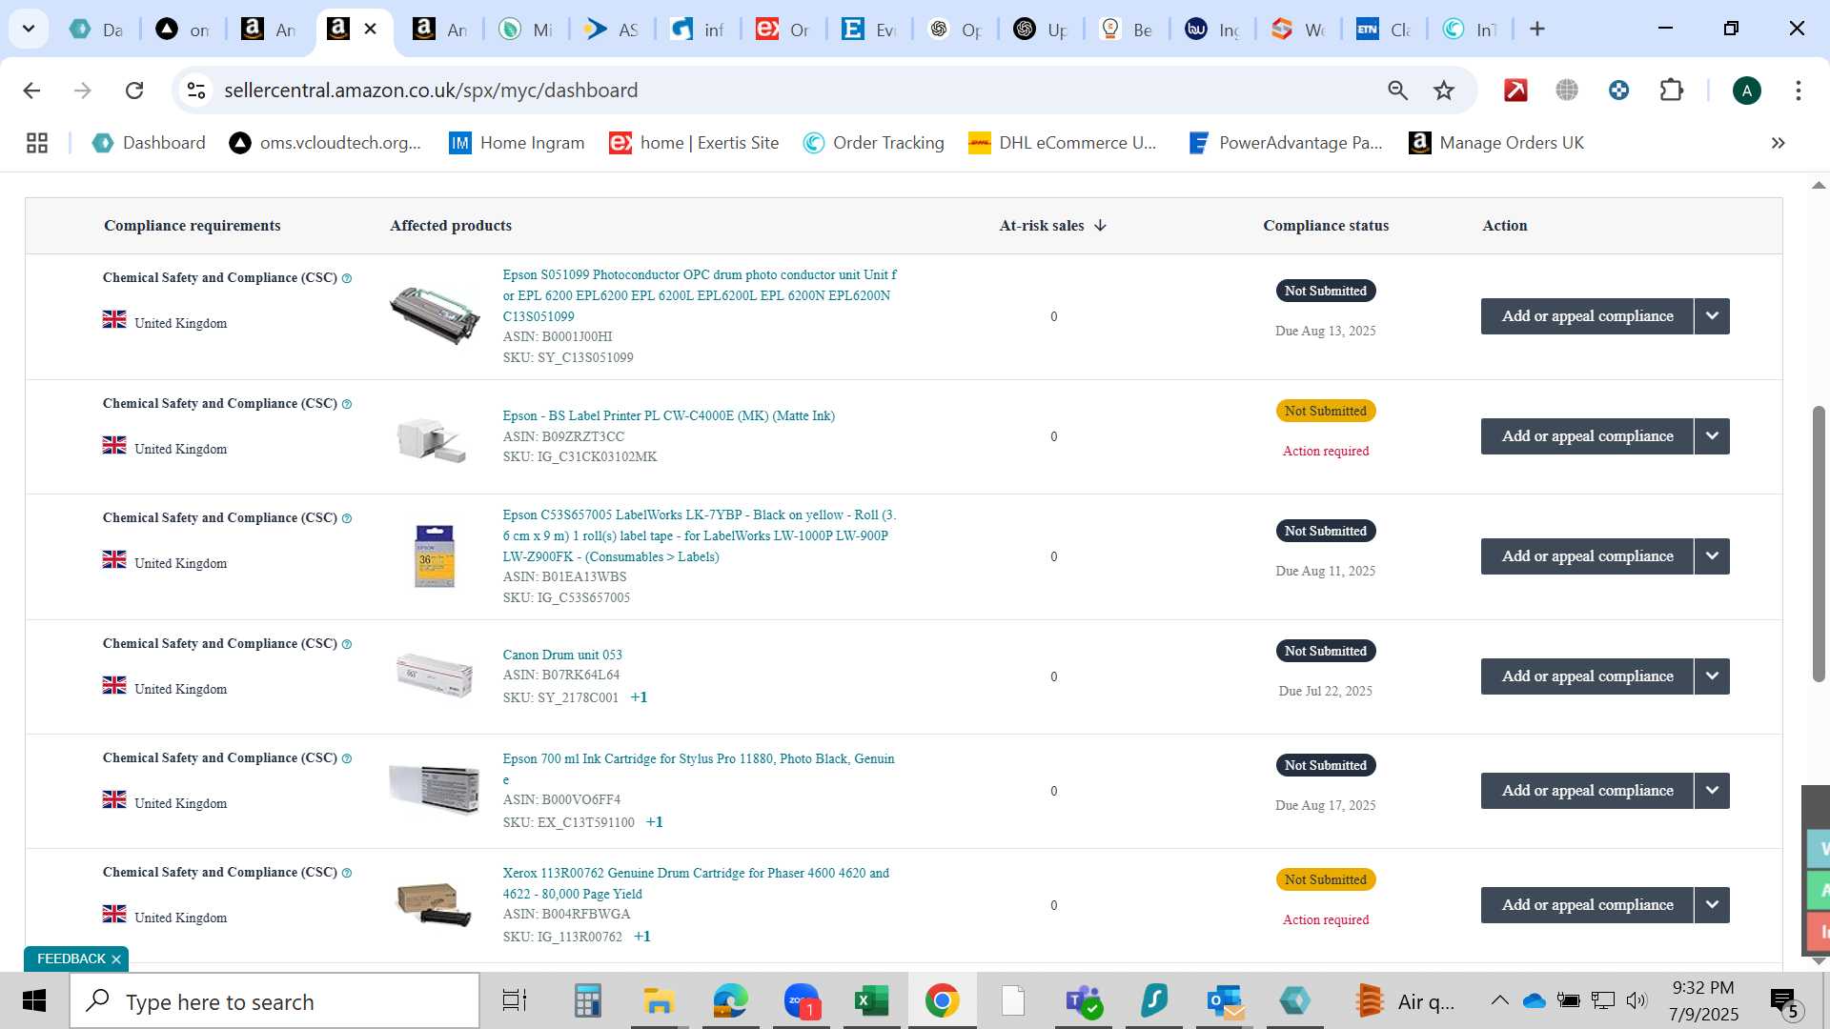
Task: Show hidden system tray icons
Action: click(x=1498, y=1000)
